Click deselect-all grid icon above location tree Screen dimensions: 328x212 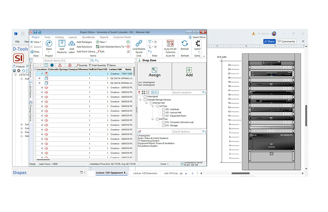(148, 93)
